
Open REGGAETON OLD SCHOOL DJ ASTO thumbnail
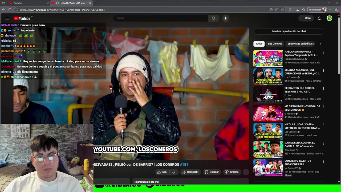coord(268,95)
